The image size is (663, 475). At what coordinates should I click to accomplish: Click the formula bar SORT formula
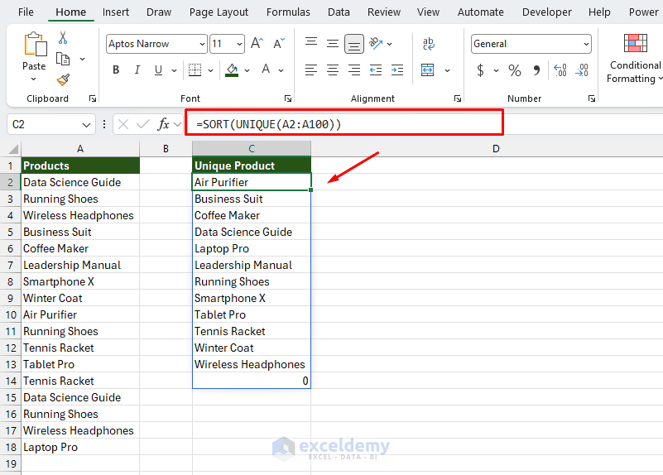pyautogui.click(x=268, y=124)
